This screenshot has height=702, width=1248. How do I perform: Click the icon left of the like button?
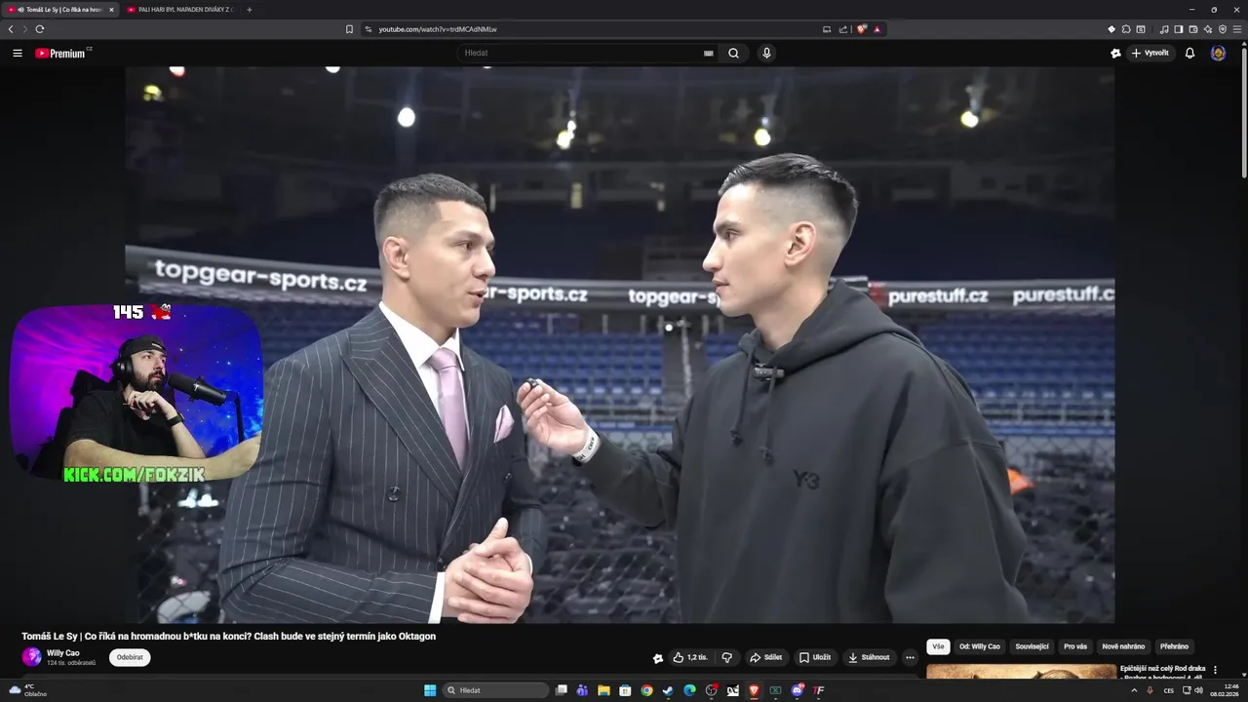click(x=658, y=657)
